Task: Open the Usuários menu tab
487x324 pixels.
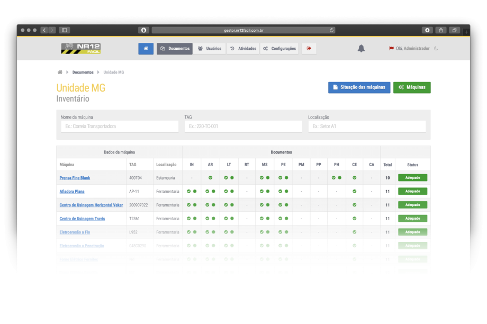Action: pyautogui.click(x=210, y=49)
